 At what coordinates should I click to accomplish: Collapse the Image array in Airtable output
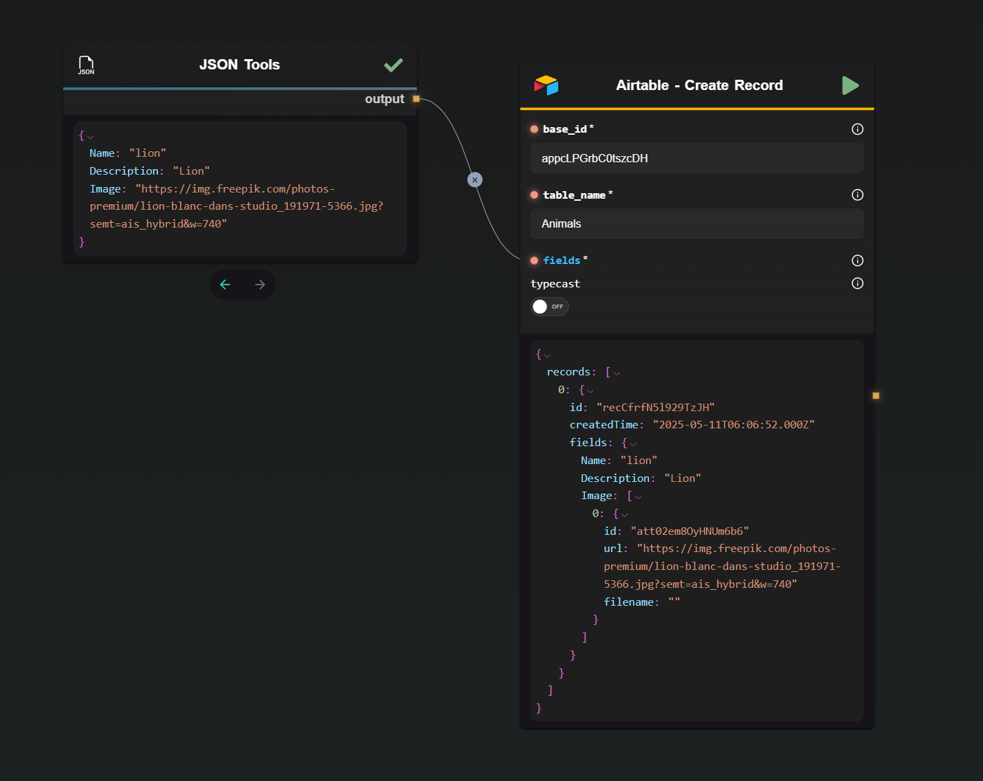click(639, 497)
